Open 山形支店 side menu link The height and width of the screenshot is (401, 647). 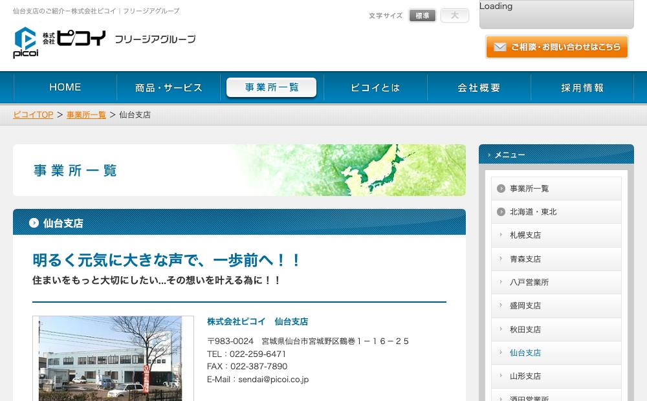(556, 376)
